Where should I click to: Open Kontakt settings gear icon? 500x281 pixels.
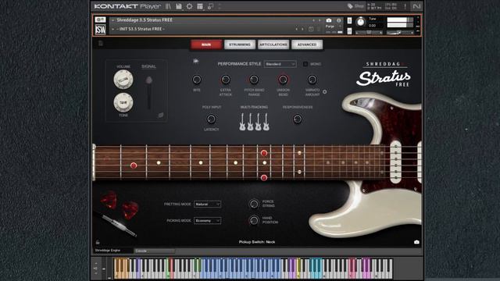189,6
